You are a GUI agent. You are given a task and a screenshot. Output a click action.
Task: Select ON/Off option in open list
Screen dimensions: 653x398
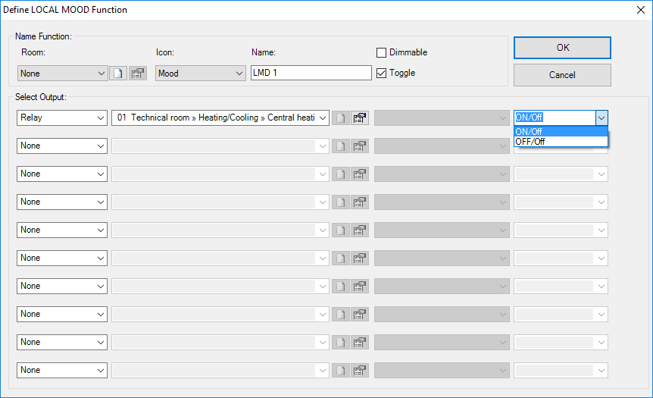tap(561, 132)
